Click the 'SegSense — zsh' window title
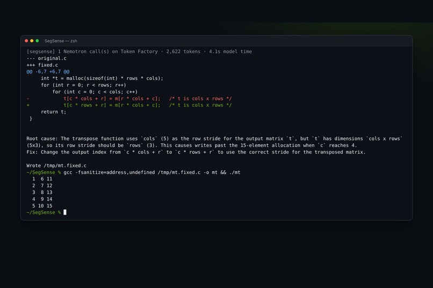 pos(61,41)
